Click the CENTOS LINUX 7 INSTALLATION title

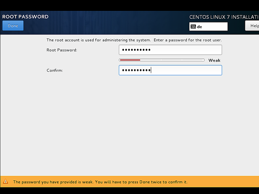224,17
